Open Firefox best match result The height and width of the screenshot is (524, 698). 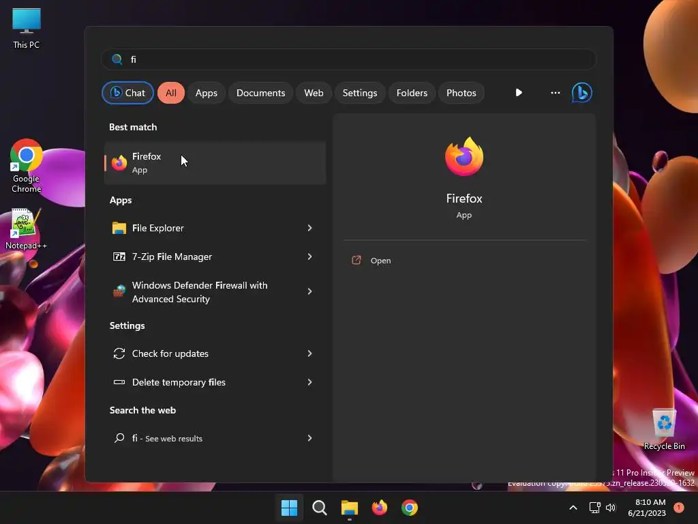[215, 163]
